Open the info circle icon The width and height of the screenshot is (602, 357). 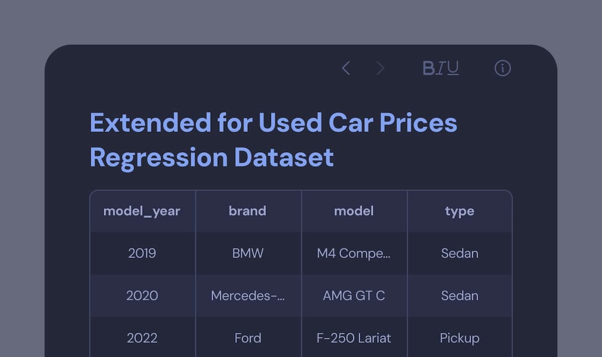(502, 68)
